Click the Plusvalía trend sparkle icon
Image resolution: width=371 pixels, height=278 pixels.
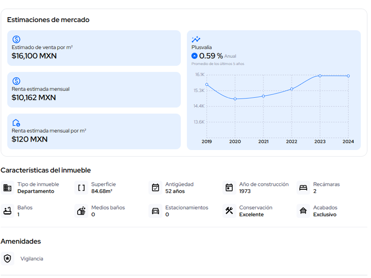pyautogui.click(x=196, y=39)
